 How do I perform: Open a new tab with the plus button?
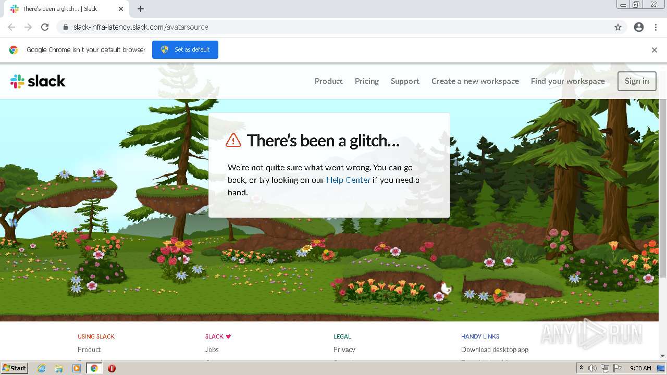pos(141,9)
